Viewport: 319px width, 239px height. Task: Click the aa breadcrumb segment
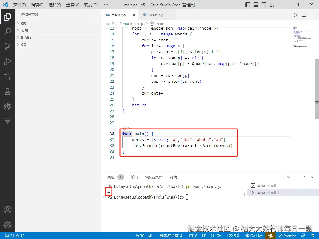coord(108,24)
